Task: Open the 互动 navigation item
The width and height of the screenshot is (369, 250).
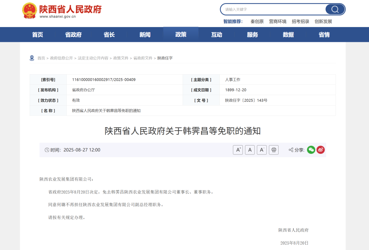Action: pyautogui.click(x=217, y=35)
